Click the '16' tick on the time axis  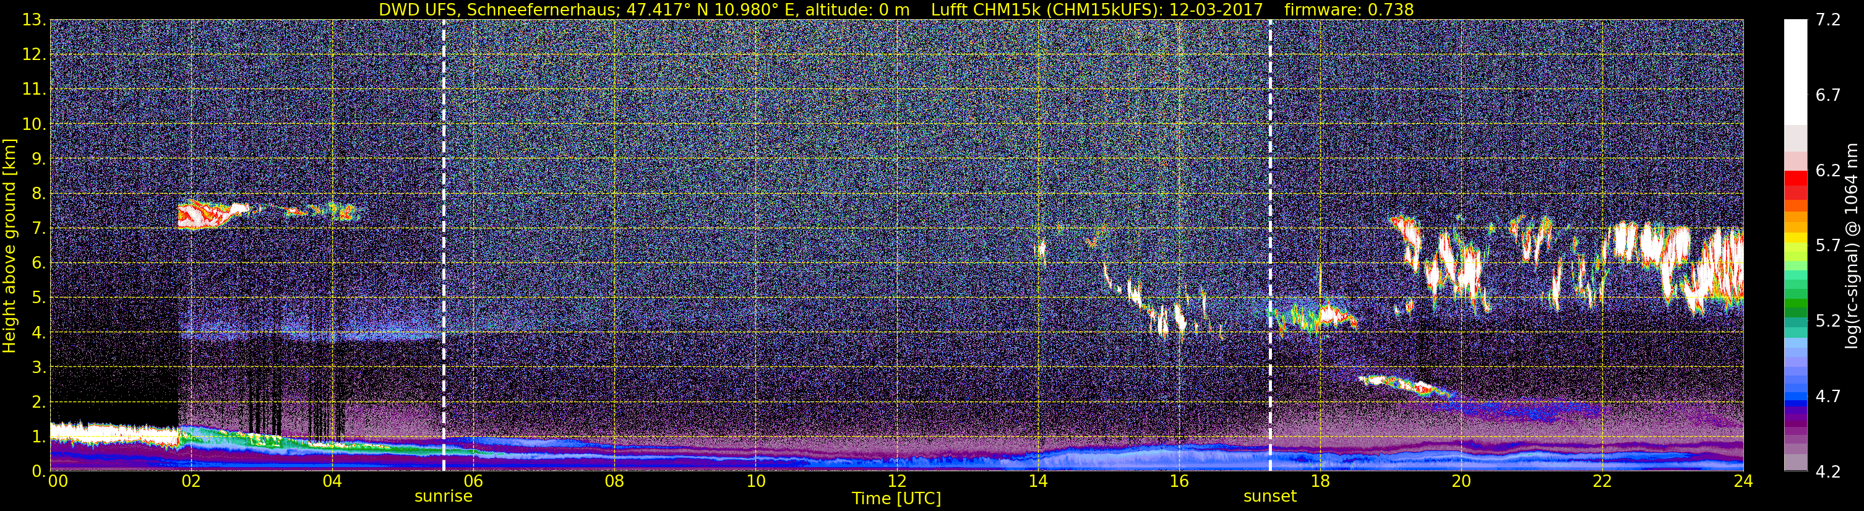click(1179, 481)
